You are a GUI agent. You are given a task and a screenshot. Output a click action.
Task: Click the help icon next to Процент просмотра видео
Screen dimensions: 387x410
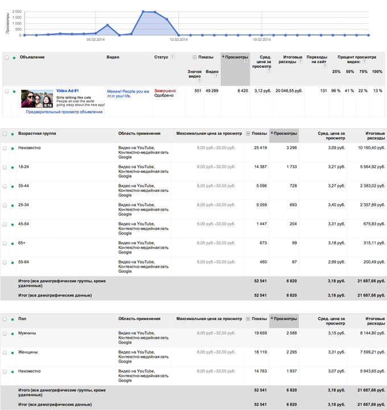365,61
